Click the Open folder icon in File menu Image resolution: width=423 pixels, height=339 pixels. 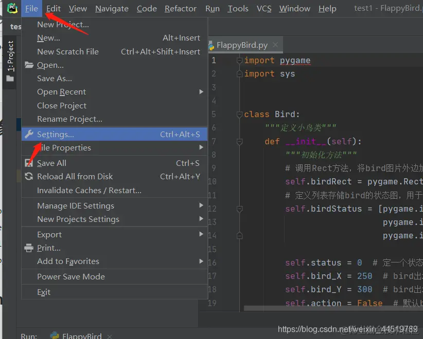pyautogui.click(x=29, y=65)
